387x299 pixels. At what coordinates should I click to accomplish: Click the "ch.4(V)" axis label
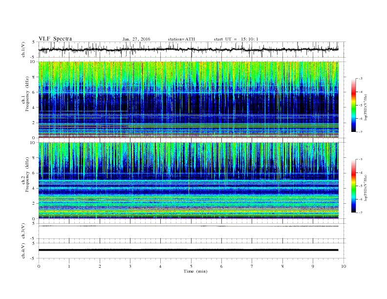coord(23,251)
